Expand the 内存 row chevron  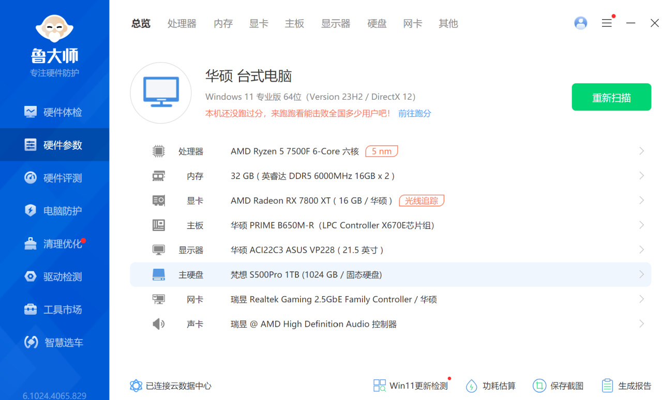point(641,176)
